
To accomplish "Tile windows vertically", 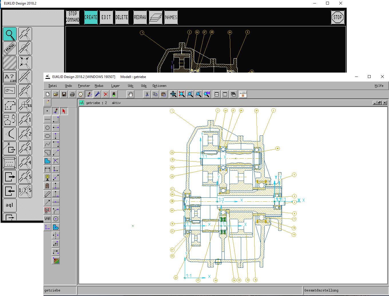I will [225, 94].
